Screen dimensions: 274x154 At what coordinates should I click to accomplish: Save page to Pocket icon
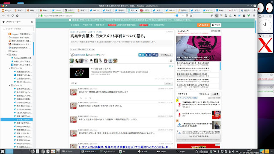pyautogui.click(x=187, y=15)
